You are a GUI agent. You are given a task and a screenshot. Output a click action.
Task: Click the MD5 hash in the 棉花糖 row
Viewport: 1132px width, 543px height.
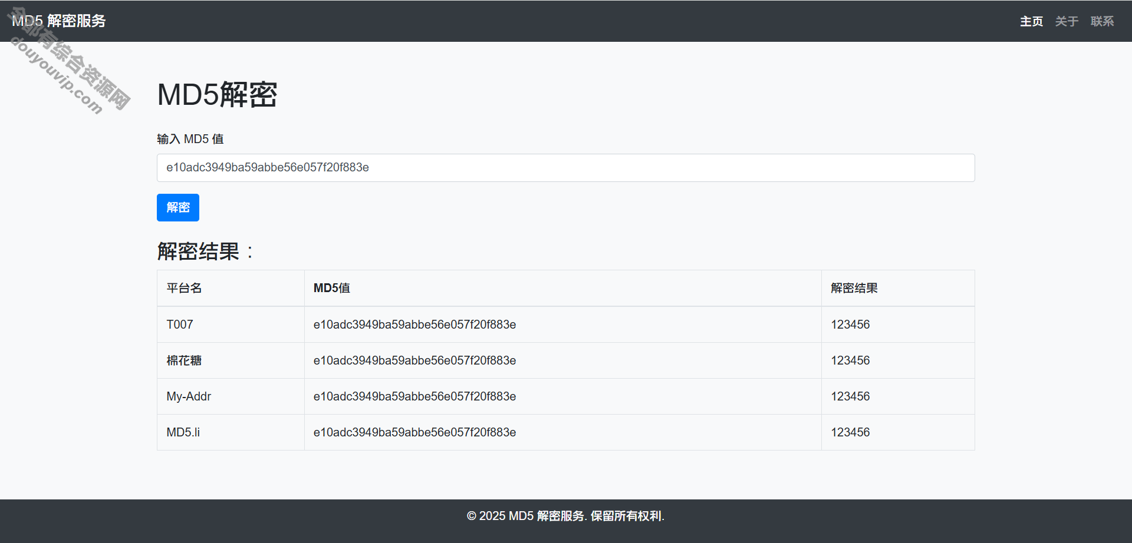point(414,360)
